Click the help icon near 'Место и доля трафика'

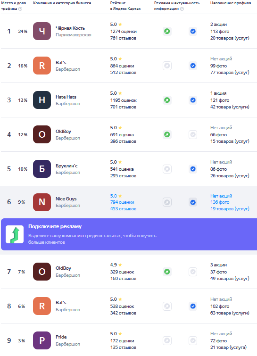tap(20, 9)
